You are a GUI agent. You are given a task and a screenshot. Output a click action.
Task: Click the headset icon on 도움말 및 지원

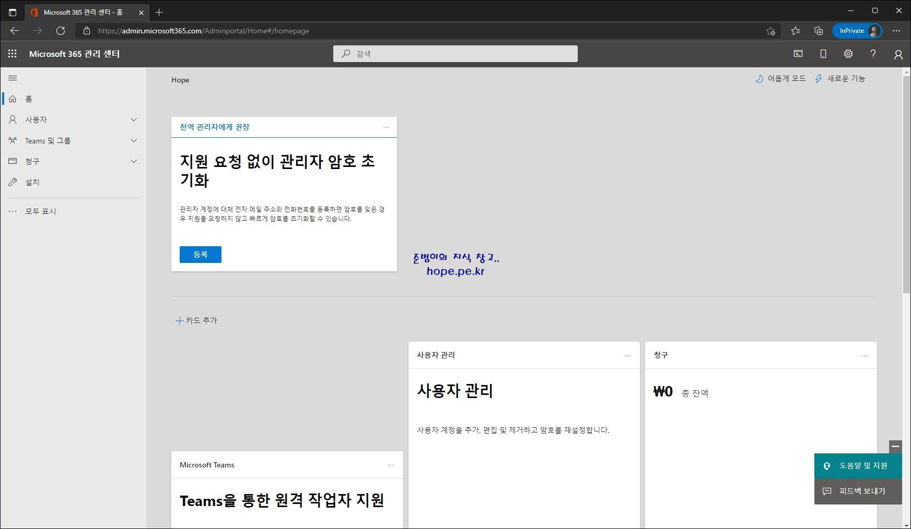(x=827, y=466)
